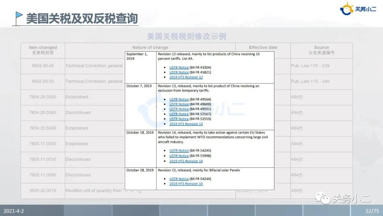Select the 9902.09.49 item cell
Image resolution: width=383 pixels, height=216 pixels.
pyautogui.click(x=43, y=66)
